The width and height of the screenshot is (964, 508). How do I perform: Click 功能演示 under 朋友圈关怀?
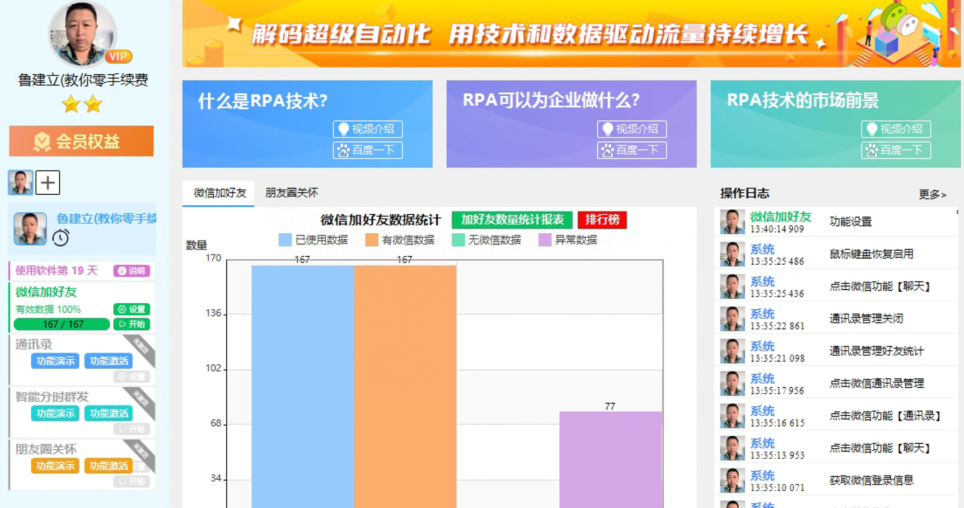coord(55,466)
